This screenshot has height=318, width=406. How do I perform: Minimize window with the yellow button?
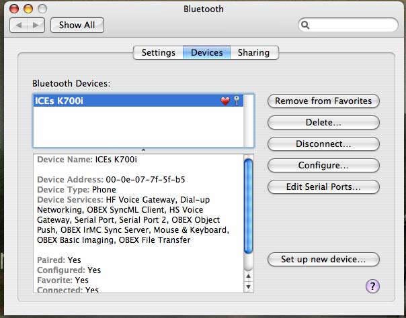click(28, 9)
